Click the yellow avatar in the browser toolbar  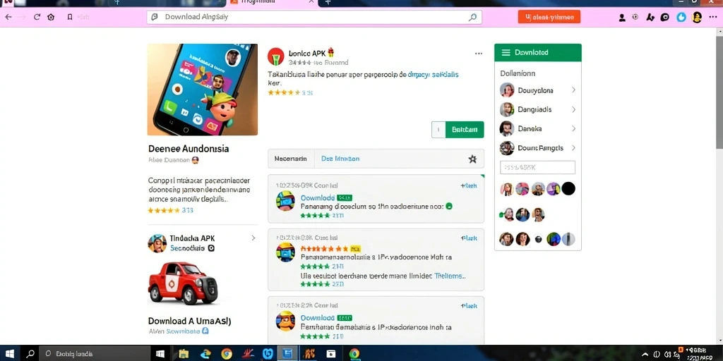[x=697, y=18]
